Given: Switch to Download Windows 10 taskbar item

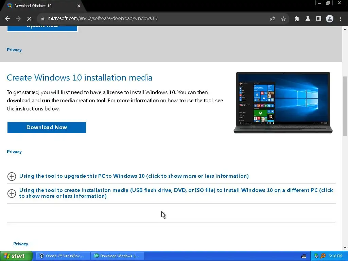Looking at the screenshot, I should coord(118,256).
